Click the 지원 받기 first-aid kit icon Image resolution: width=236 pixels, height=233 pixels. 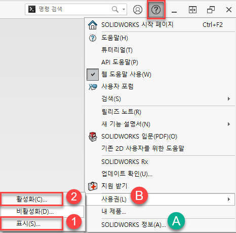click(x=93, y=186)
